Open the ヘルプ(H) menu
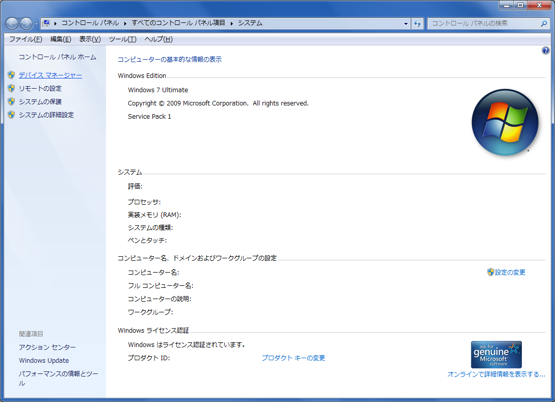The height and width of the screenshot is (402, 555). (x=158, y=39)
